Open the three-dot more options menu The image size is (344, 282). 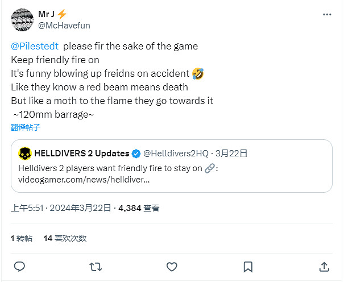(x=326, y=14)
